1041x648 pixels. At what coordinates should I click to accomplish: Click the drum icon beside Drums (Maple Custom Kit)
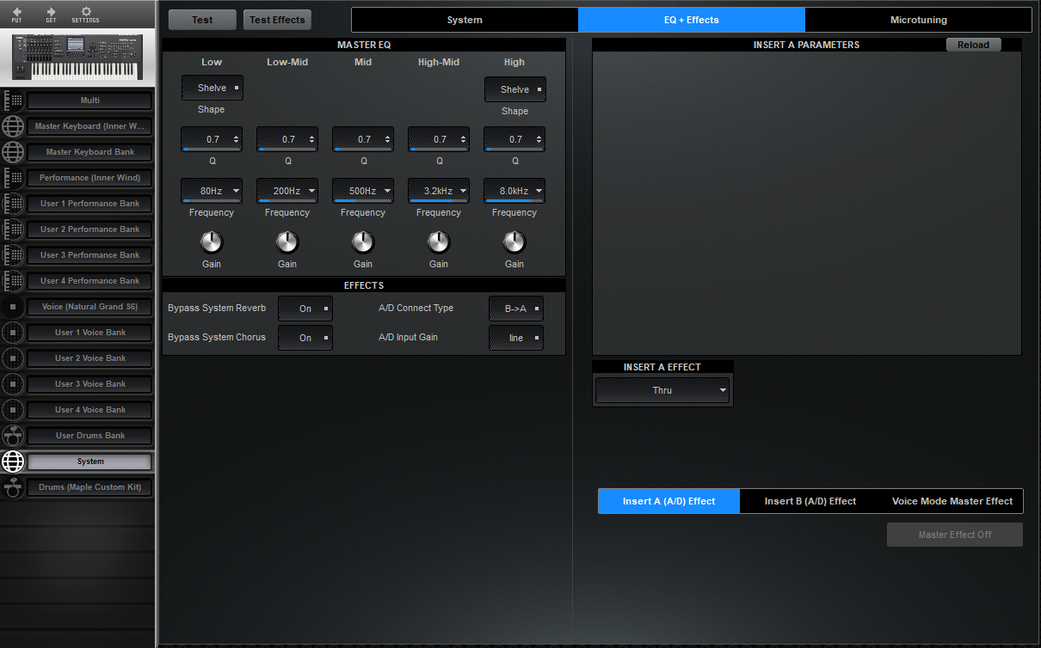[x=13, y=487]
